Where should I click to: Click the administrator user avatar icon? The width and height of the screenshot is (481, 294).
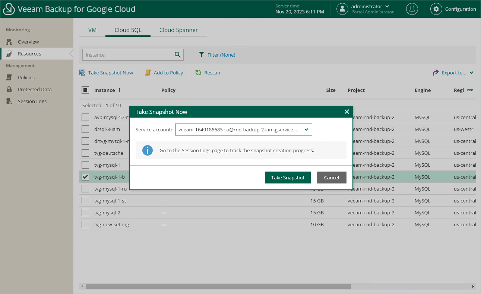342,9
